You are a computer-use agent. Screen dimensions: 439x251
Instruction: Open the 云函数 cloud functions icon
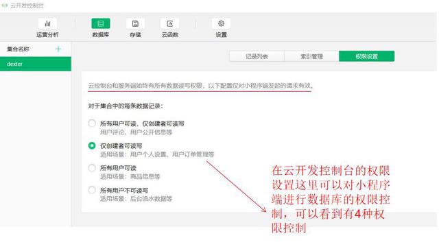[169, 23]
